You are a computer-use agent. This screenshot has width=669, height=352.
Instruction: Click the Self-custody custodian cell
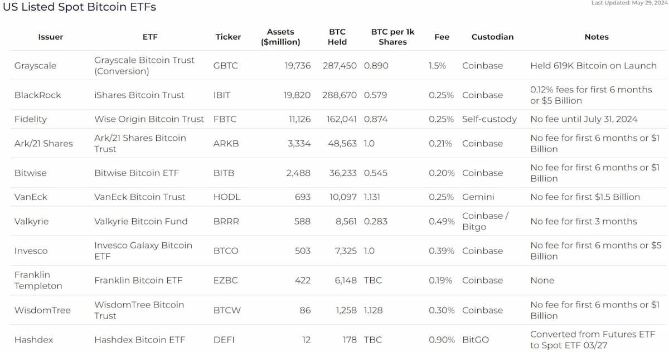[489, 119]
